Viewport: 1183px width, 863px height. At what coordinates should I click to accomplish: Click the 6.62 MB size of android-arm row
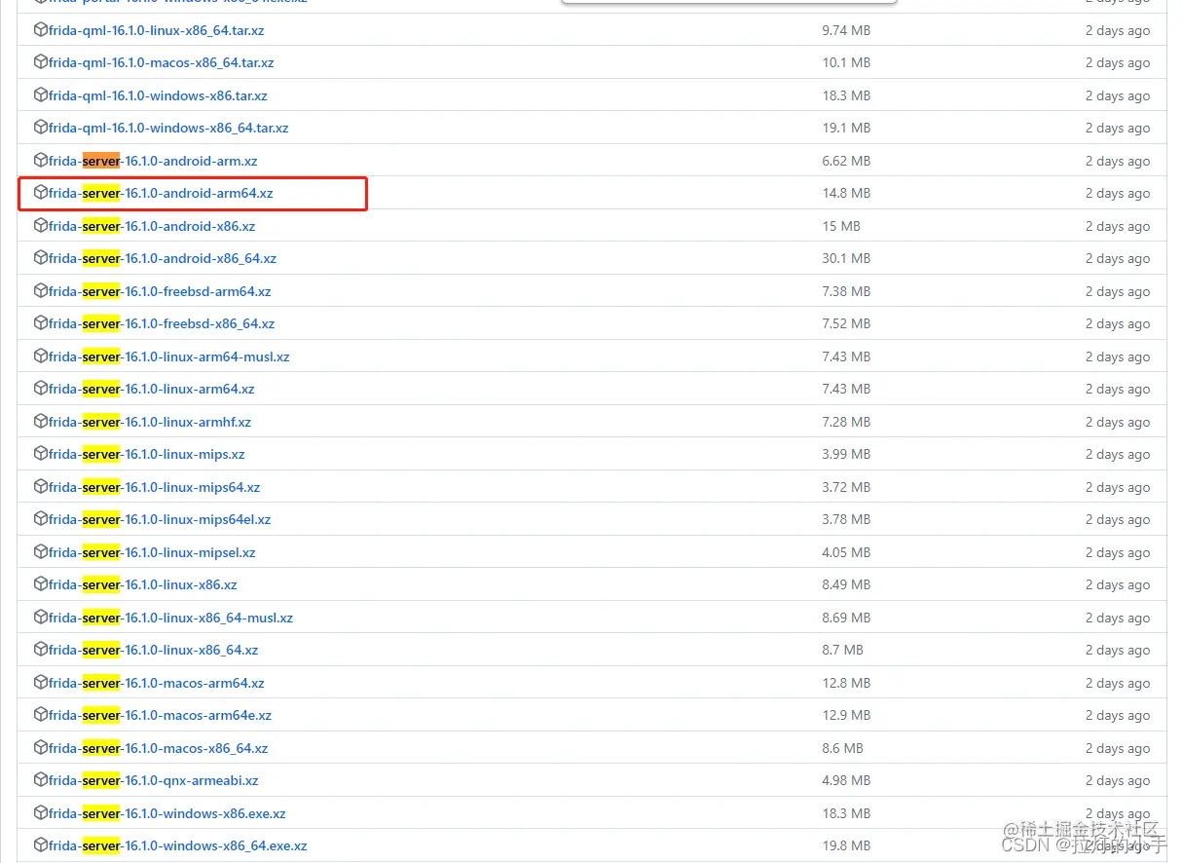tap(846, 161)
